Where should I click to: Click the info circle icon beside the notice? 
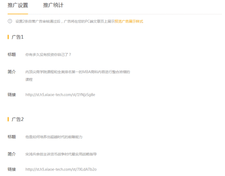pos(10,21)
